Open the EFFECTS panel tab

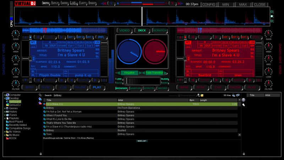(x=149, y=88)
